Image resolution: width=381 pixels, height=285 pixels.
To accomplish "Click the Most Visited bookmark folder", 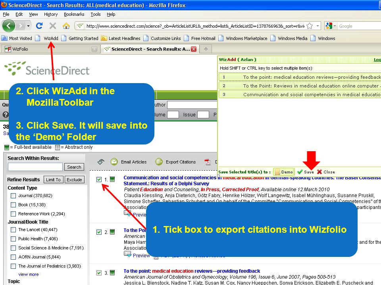I will [17, 38].
